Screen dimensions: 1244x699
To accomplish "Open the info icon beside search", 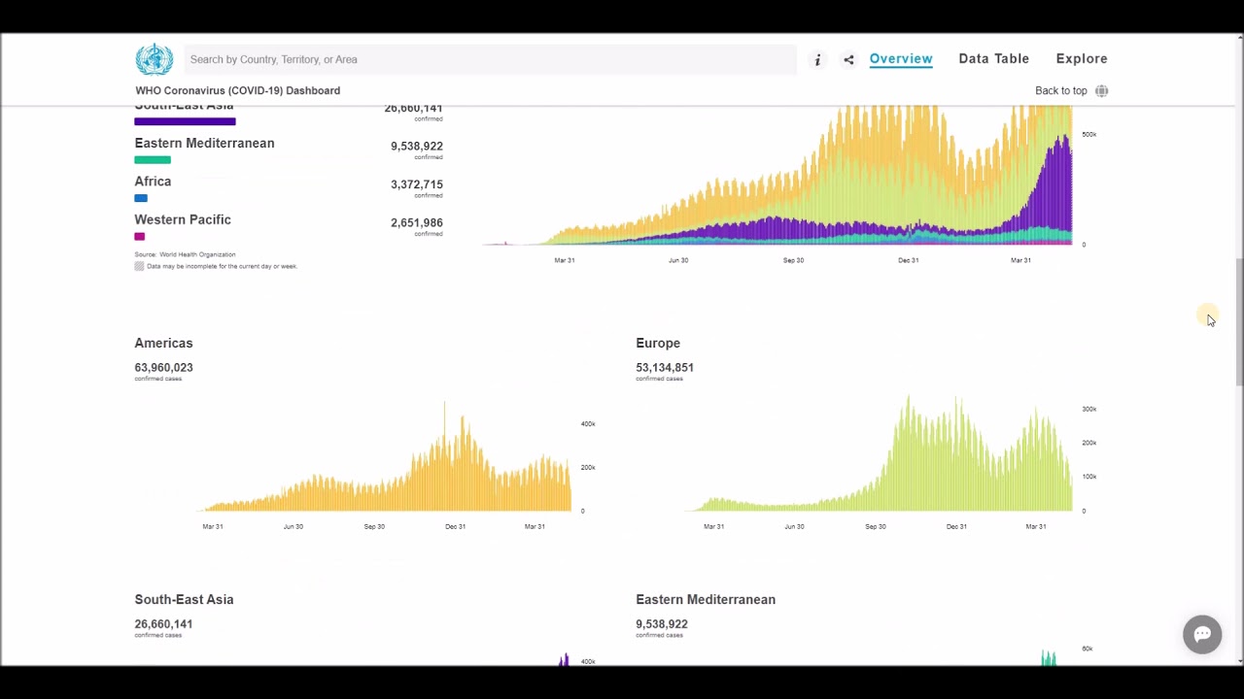I will (x=817, y=59).
